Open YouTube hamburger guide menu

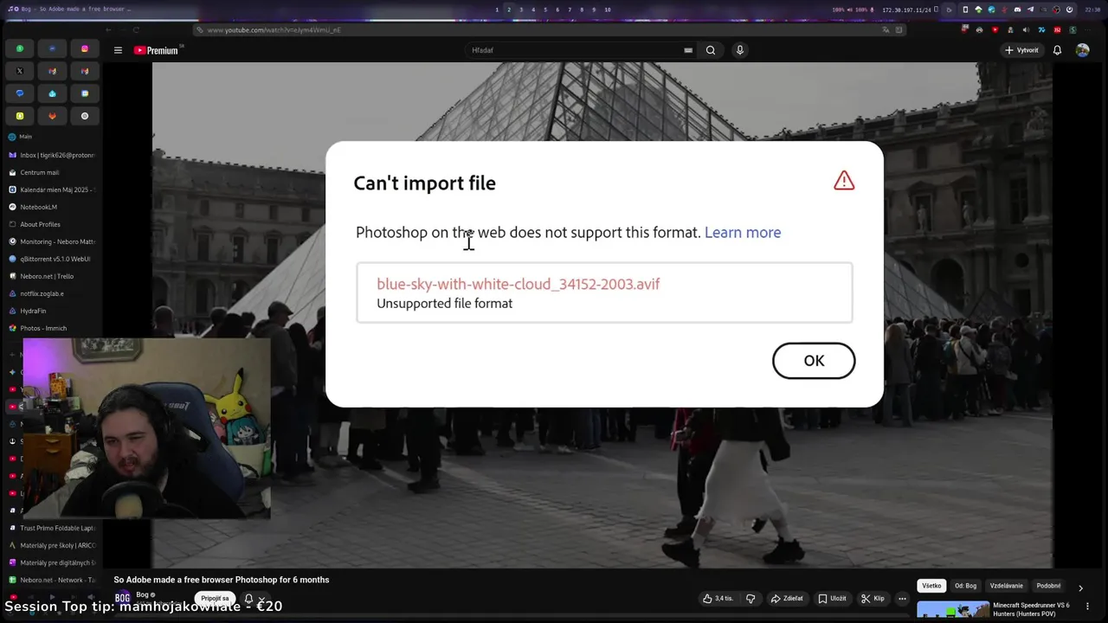pyautogui.click(x=118, y=50)
